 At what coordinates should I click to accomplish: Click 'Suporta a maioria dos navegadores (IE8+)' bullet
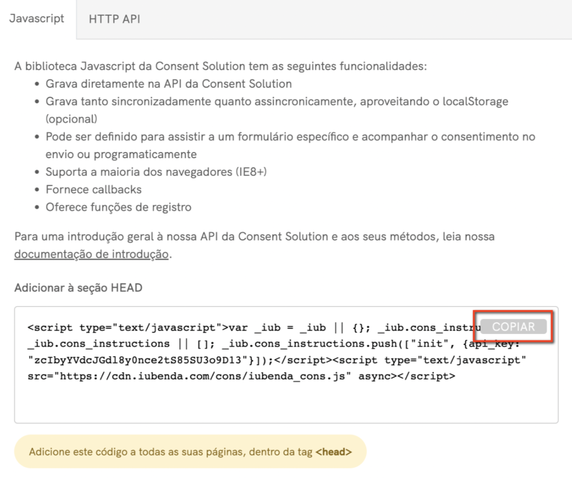click(x=156, y=172)
